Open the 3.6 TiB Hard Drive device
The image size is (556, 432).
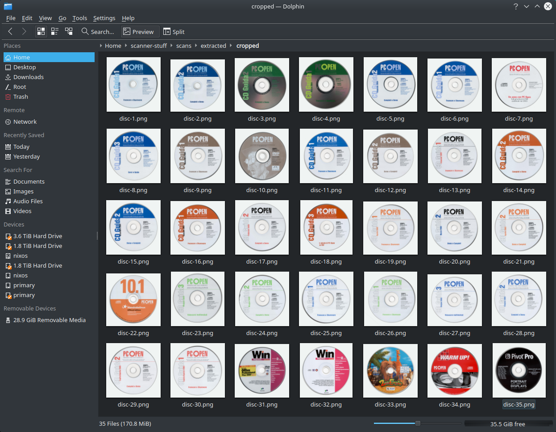tap(49, 236)
